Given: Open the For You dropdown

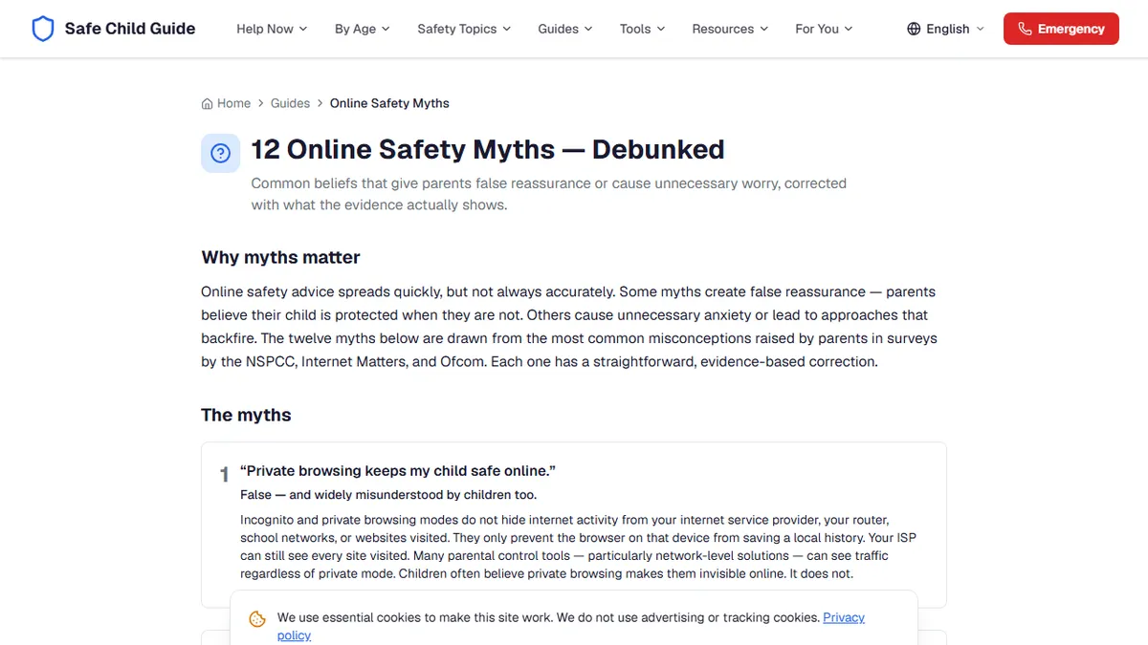Looking at the screenshot, I should [824, 29].
